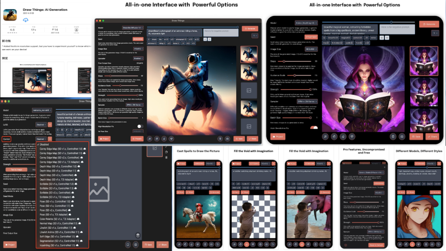Open LoRA Disabled dropdown in ControlNet window

[41, 125]
